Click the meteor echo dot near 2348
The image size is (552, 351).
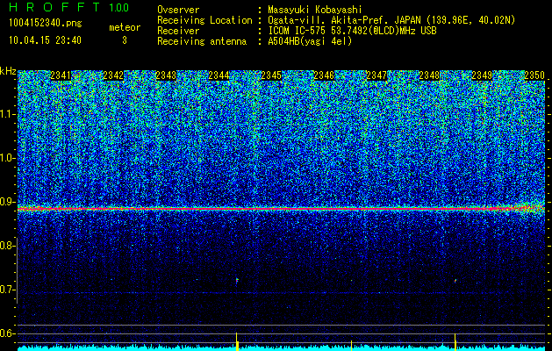pyautogui.click(x=455, y=281)
